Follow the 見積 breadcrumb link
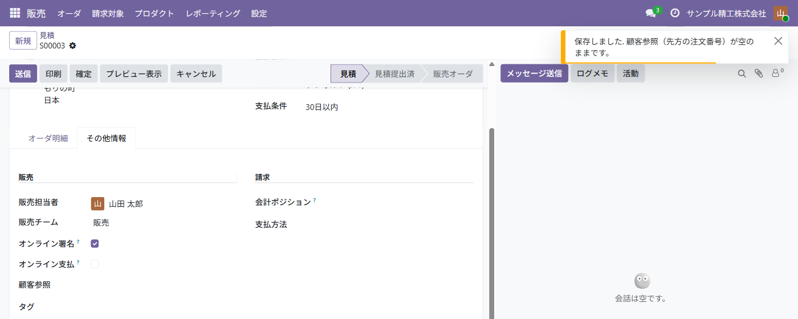 [47, 35]
